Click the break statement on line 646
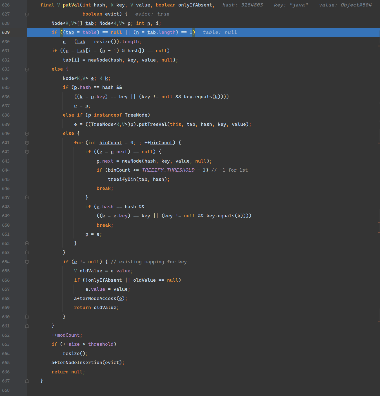380x396 pixels. coord(105,189)
